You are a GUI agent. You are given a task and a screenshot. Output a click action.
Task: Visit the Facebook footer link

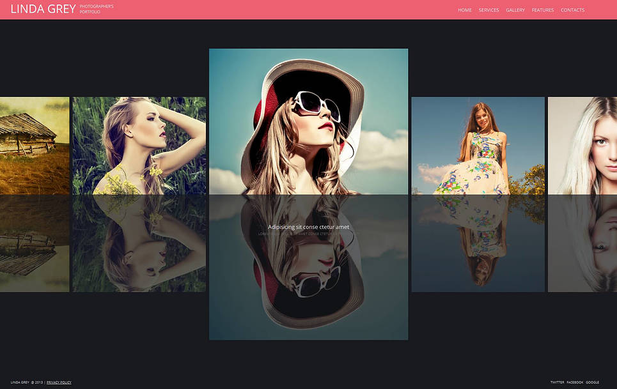575,383
